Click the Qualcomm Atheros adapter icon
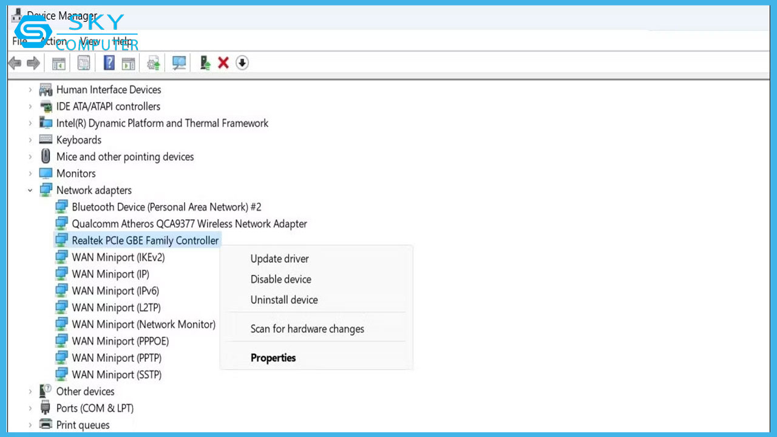The image size is (777, 437). (61, 224)
